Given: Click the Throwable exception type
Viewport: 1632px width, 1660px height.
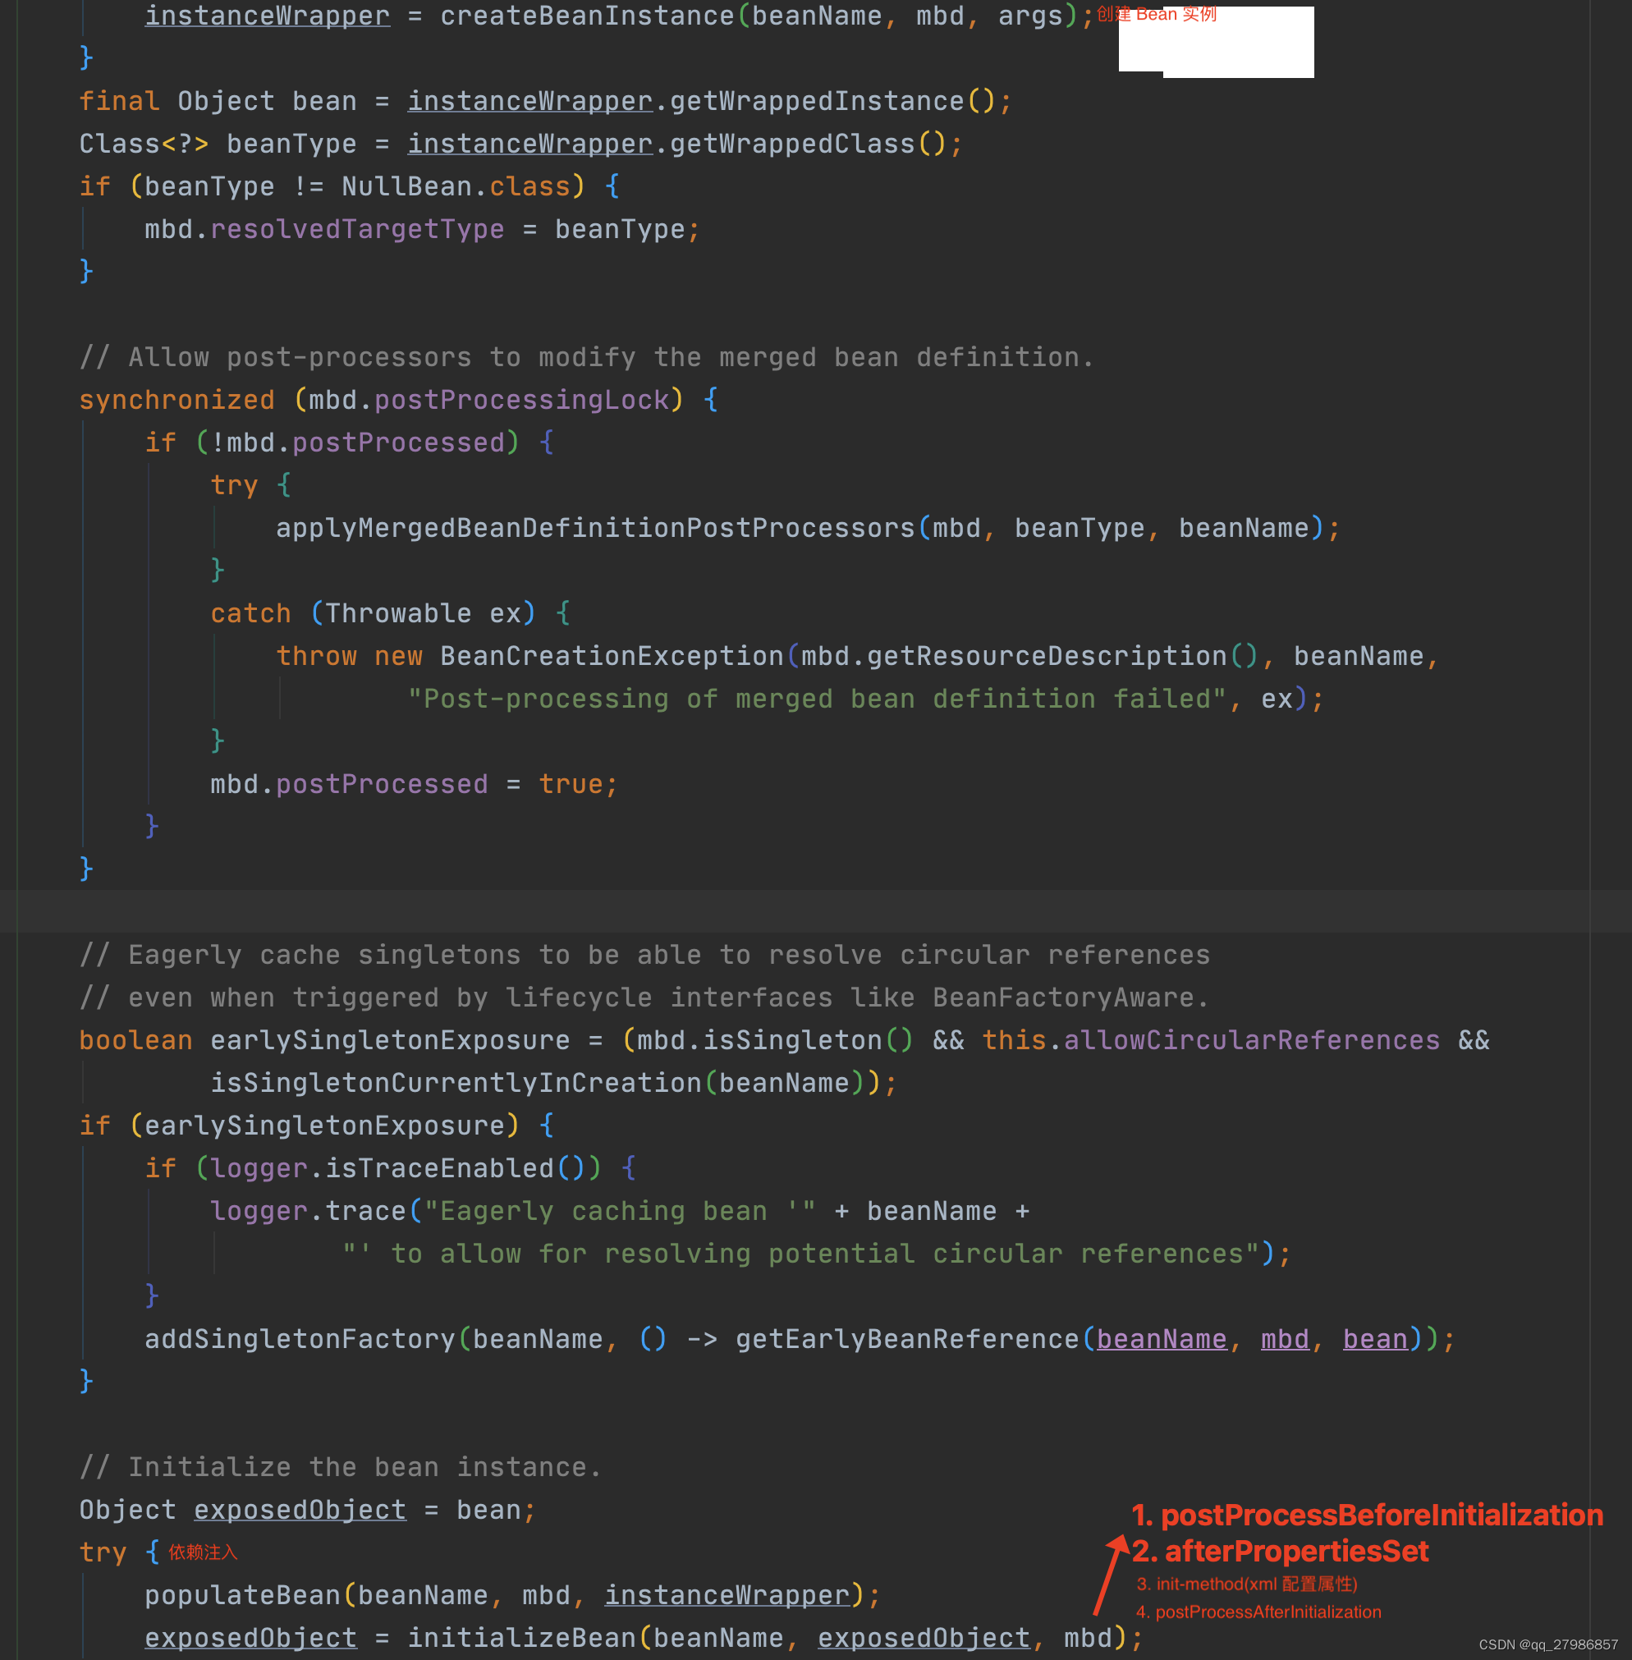Looking at the screenshot, I should point(399,613).
